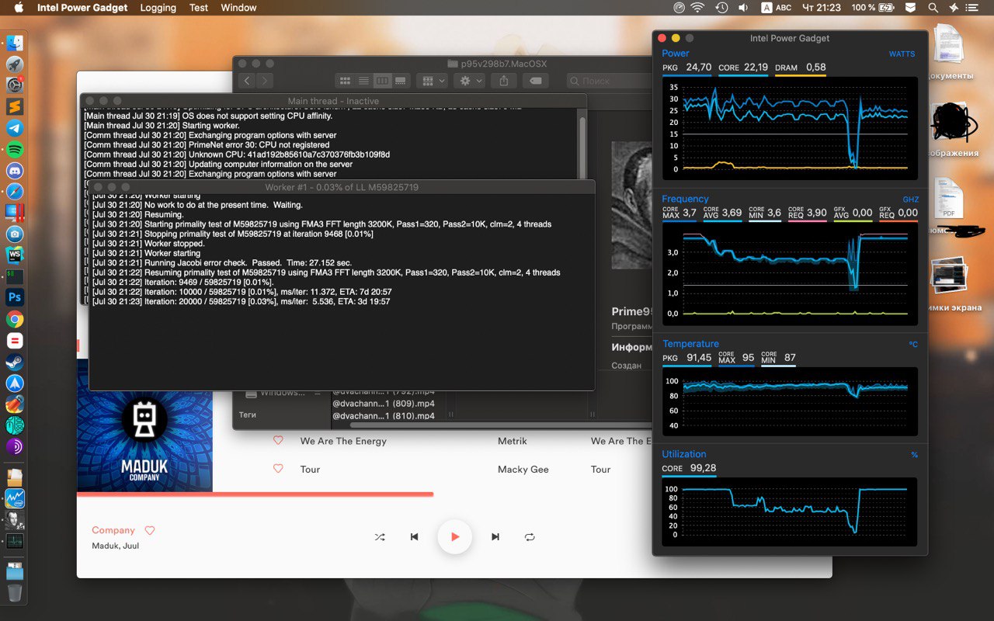Switch Finder to gallery view
This screenshot has width=994, height=621.
click(401, 81)
